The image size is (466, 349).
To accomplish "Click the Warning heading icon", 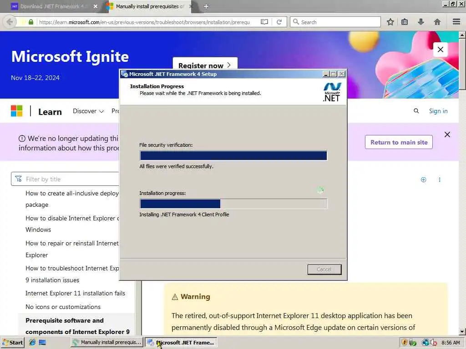I will pos(175,297).
